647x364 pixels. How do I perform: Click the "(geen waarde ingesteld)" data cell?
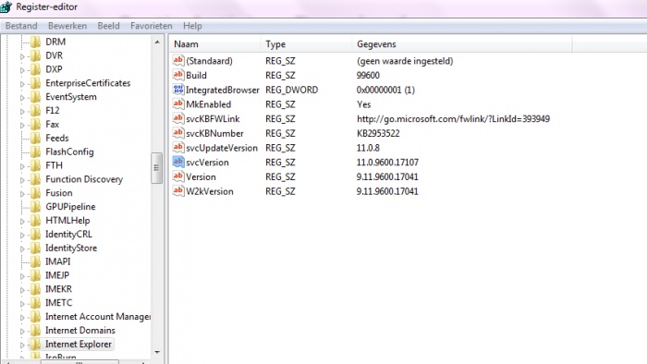(405, 61)
